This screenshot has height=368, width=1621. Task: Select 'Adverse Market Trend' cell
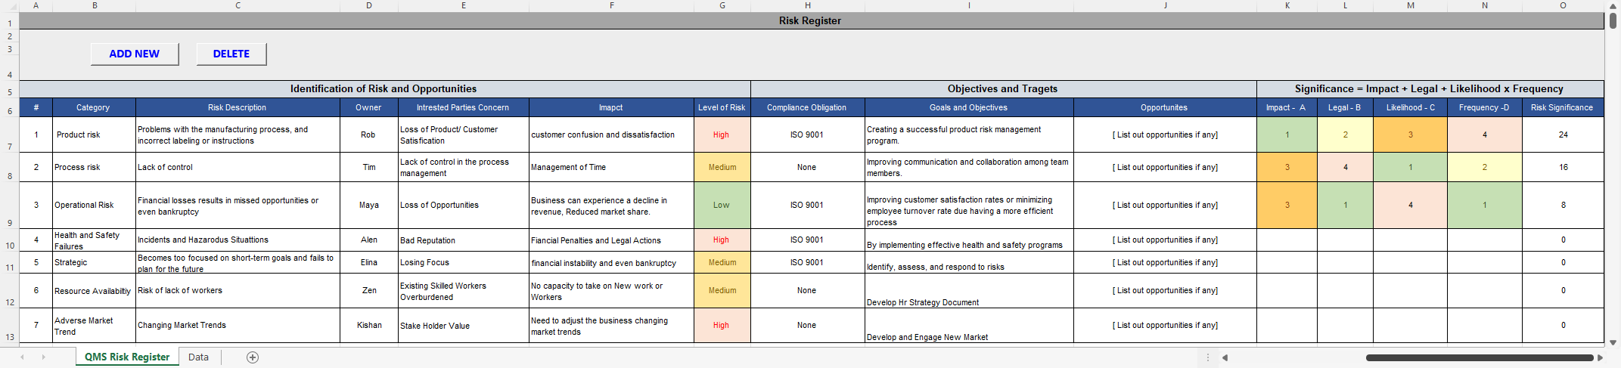[94, 326]
